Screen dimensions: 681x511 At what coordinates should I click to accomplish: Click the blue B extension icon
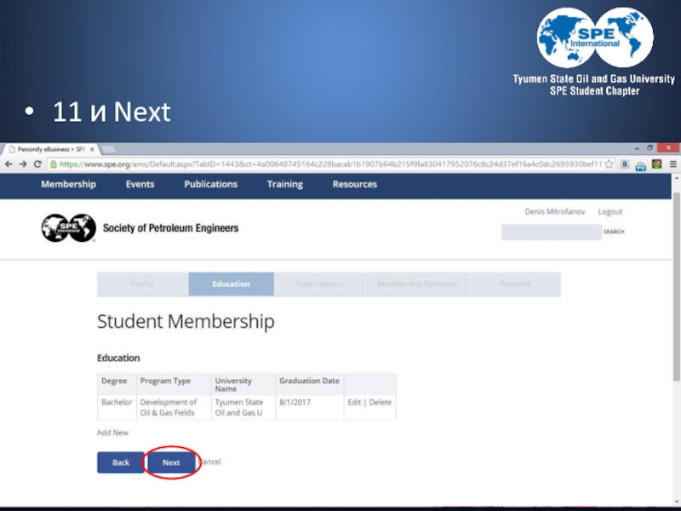[625, 164]
